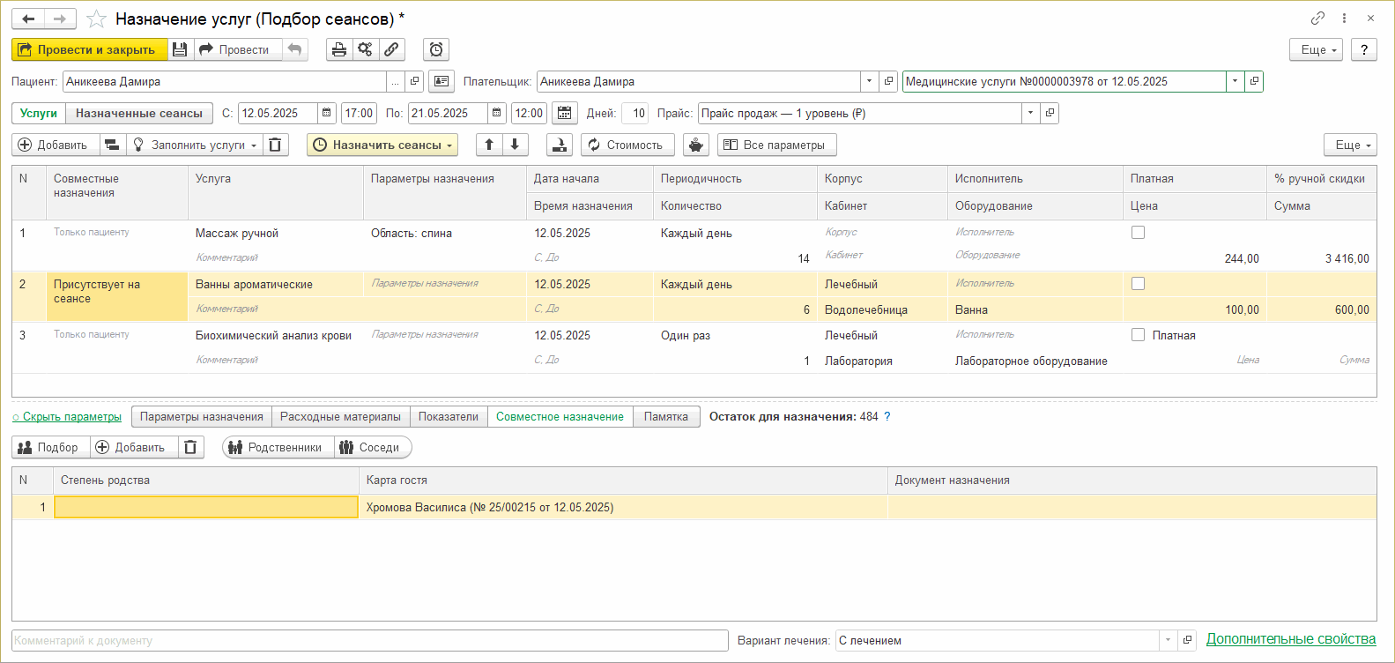This screenshot has height=663, width=1395.
Task: Click the attachment paperclip icon
Action: coord(391,50)
